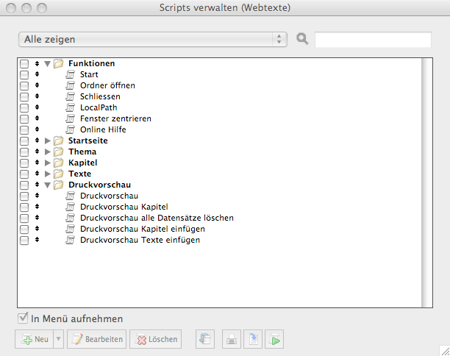450x356 pixels.
Task: Toggle the 'In Menü aufnehmen' checkbox
Action: point(24,318)
